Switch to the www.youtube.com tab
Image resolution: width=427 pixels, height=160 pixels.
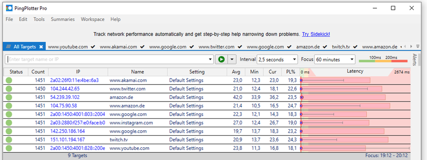(x=68, y=47)
